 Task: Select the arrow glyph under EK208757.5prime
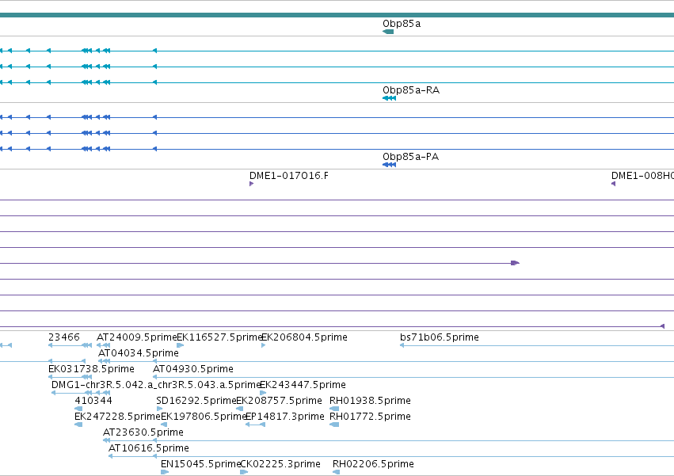[x=240, y=409]
